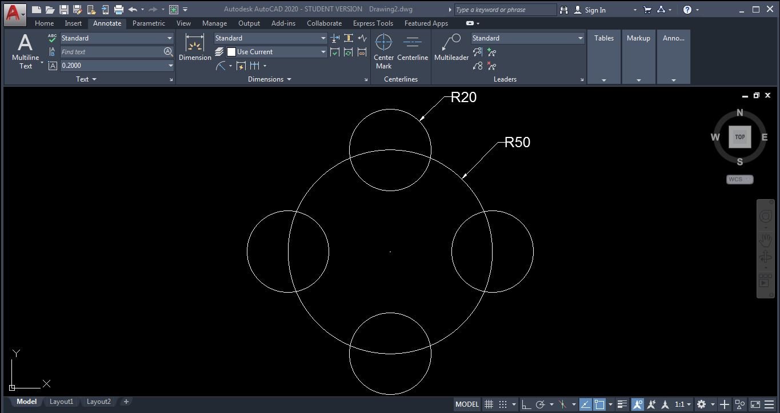Open the Express Tools tab
Viewport: 780px width, 413px height.
[373, 23]
